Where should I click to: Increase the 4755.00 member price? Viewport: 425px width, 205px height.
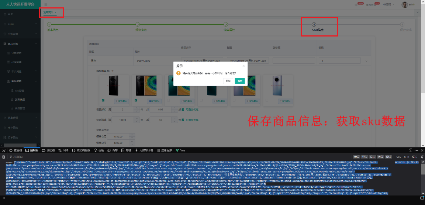[x=132, y=135]
